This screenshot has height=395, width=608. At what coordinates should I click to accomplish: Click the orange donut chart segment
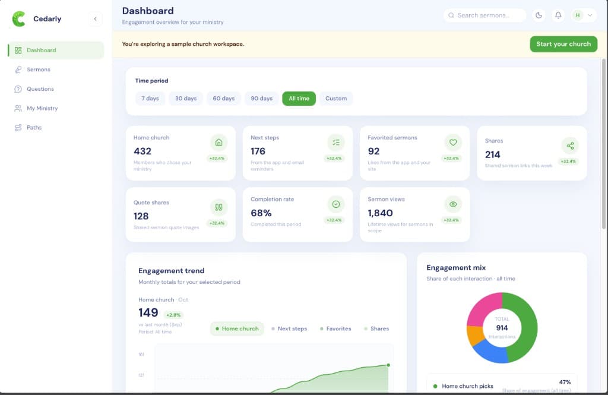(x=474, y=334)
